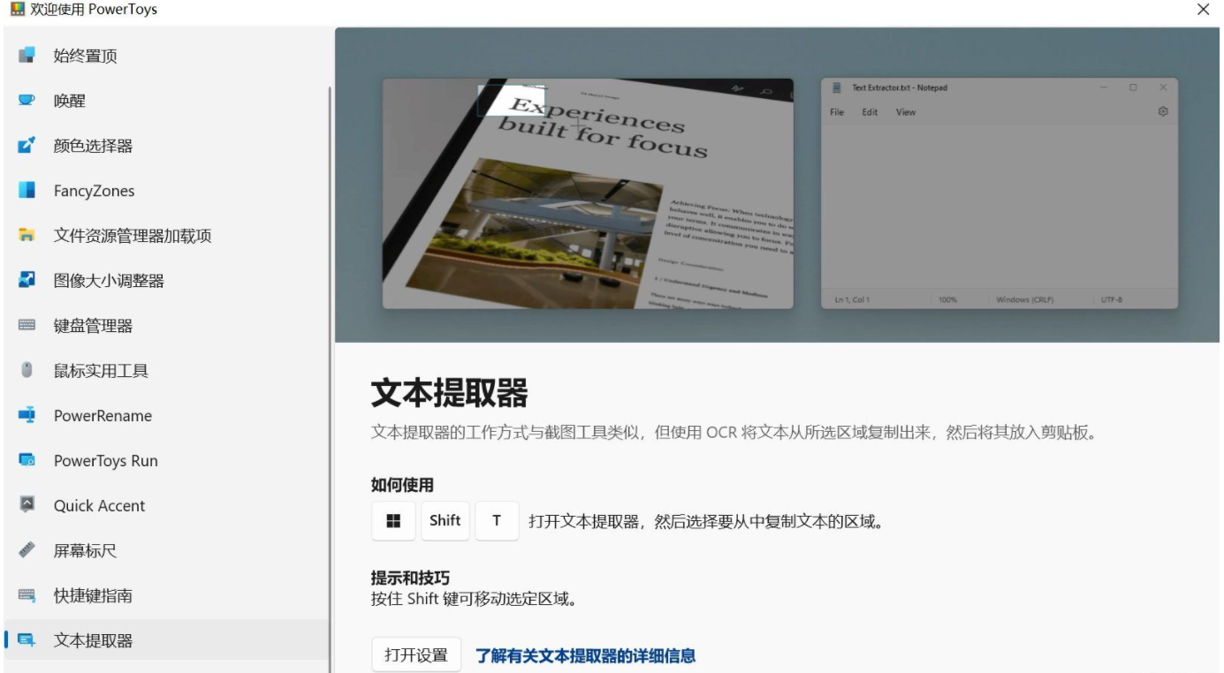Click the 颜色选择器 color picker icon
The height and width of the screenshot is (673, 1224).
[x=27, y=146]
